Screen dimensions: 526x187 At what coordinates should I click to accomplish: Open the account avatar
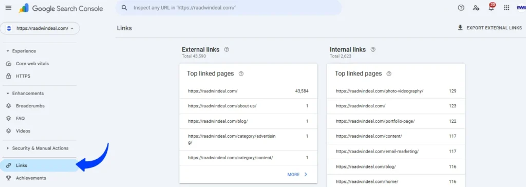click(x=521, y=8)
